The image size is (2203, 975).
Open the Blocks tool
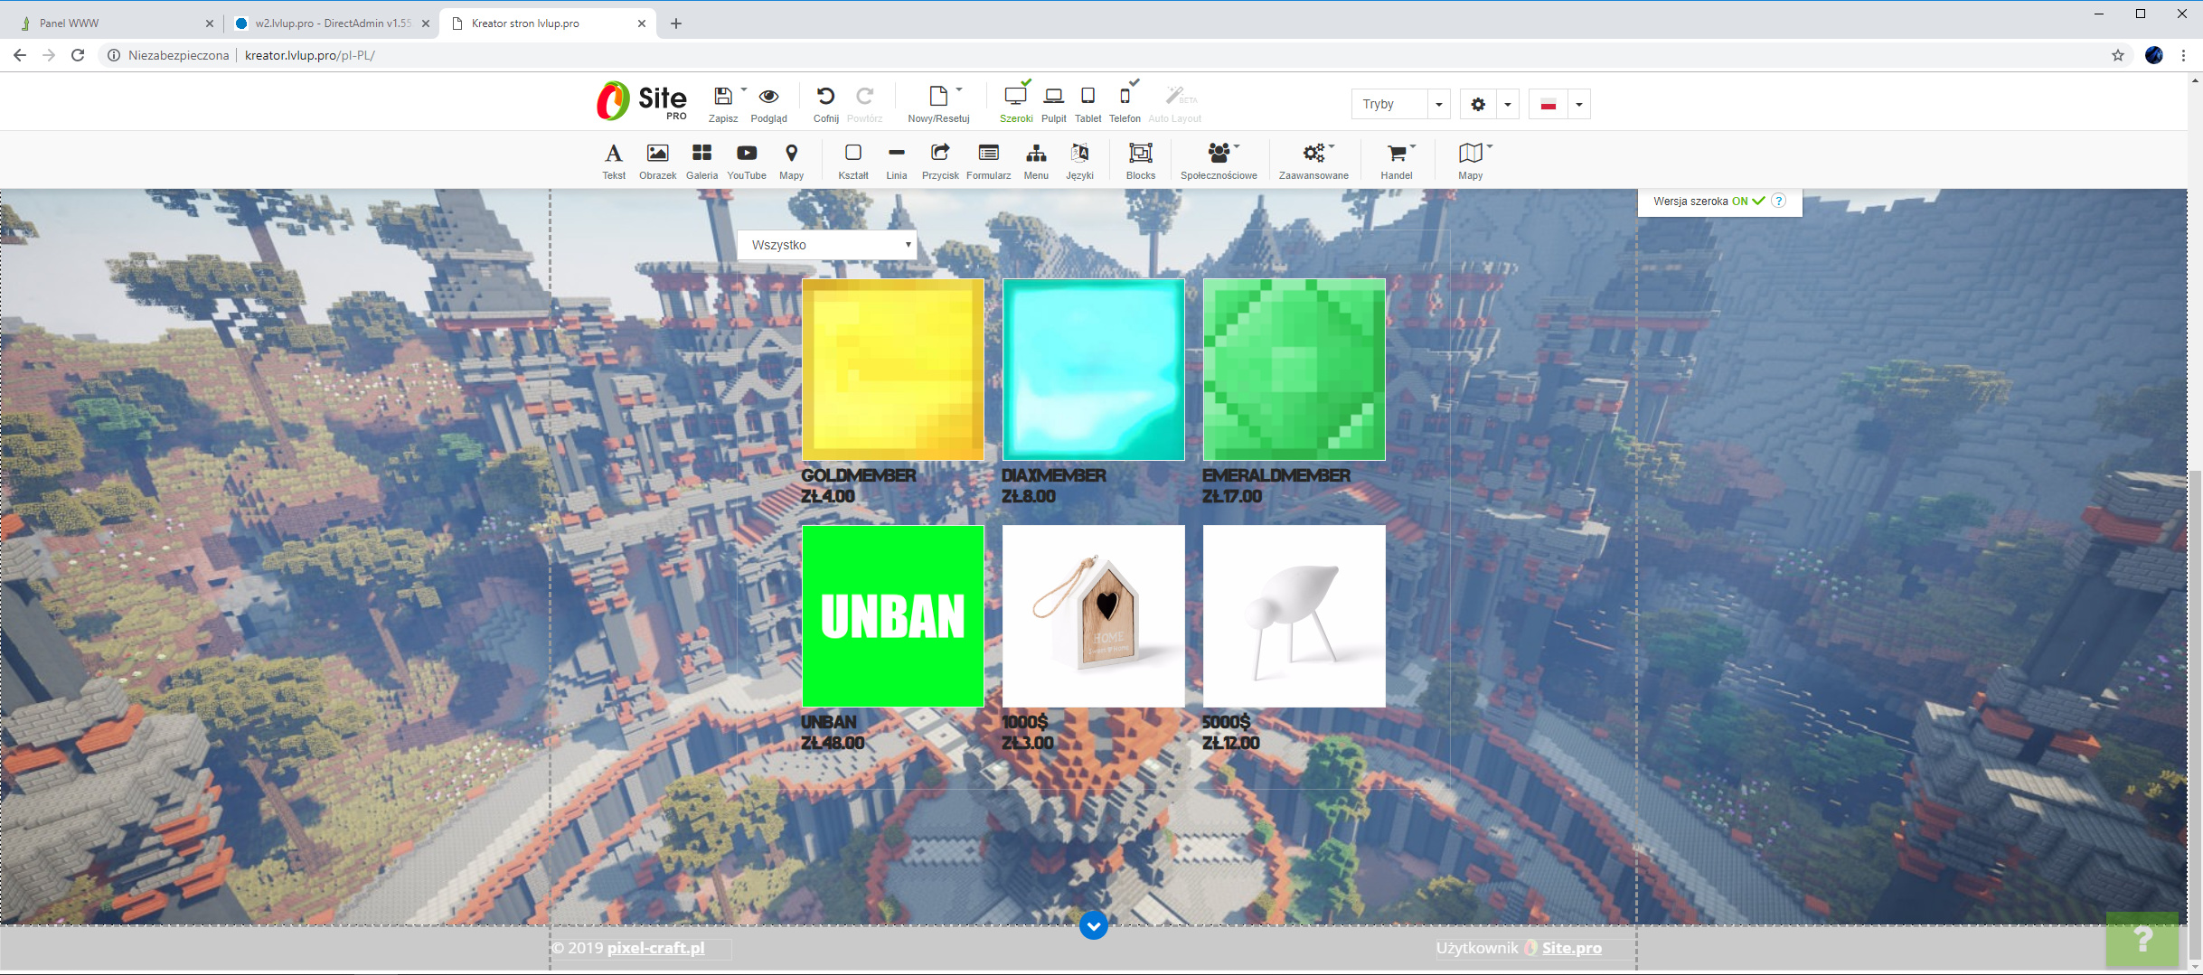tap(1140, 155)
